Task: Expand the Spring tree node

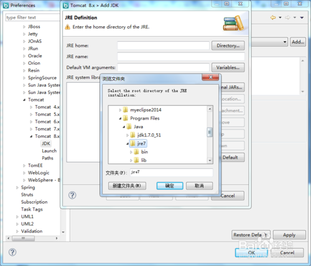Action: (17, 188)
